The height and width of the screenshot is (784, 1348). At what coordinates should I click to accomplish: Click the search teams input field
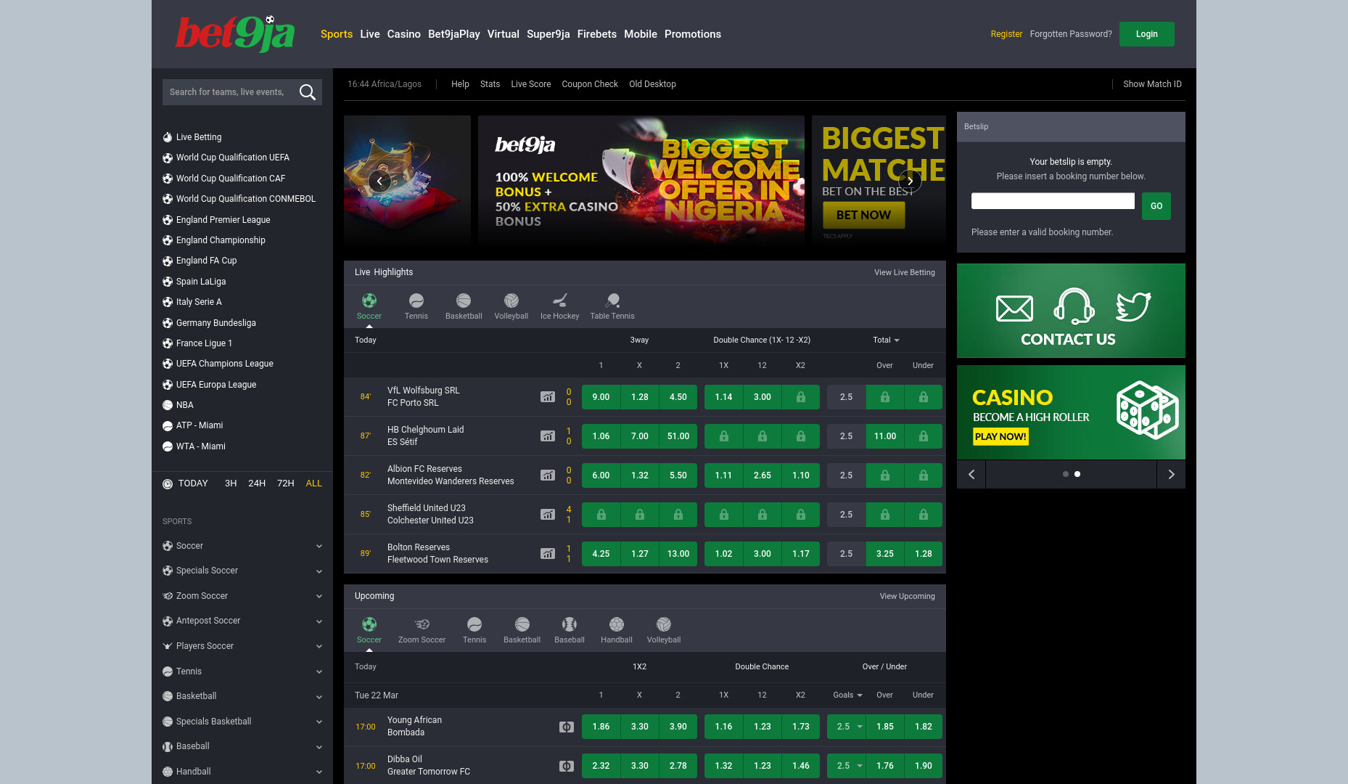(x=229, y=92)
